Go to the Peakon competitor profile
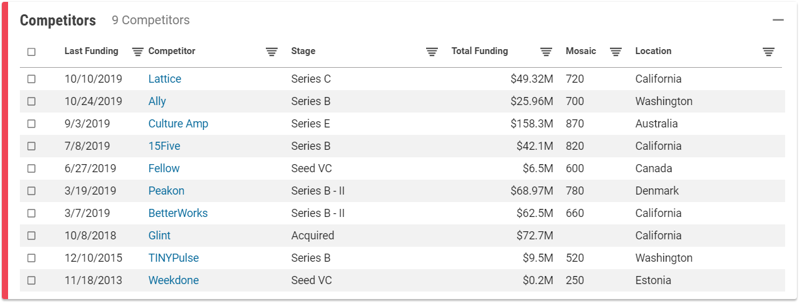800x304 pixels. (x=166, y=191)
